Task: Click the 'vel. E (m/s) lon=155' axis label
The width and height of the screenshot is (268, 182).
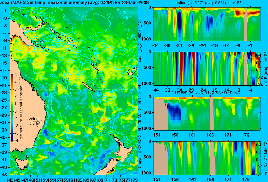Action: [x=265, y=69]
